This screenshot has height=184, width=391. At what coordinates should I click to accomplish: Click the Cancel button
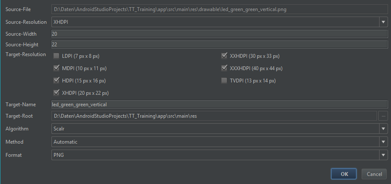coord(374,174)
